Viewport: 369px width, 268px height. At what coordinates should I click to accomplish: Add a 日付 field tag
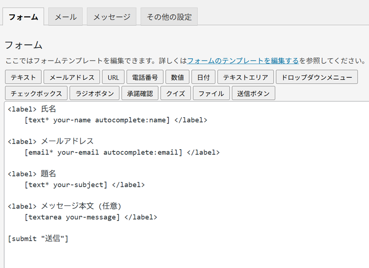[x=204, y=77]
